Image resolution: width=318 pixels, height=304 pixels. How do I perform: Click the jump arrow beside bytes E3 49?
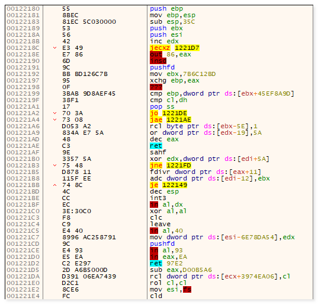pos(54,48)
